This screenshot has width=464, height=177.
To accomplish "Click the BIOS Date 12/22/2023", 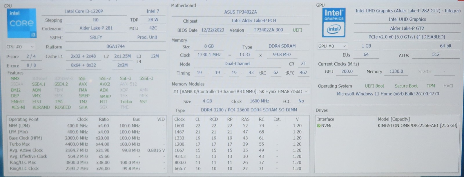I will 213,30.
